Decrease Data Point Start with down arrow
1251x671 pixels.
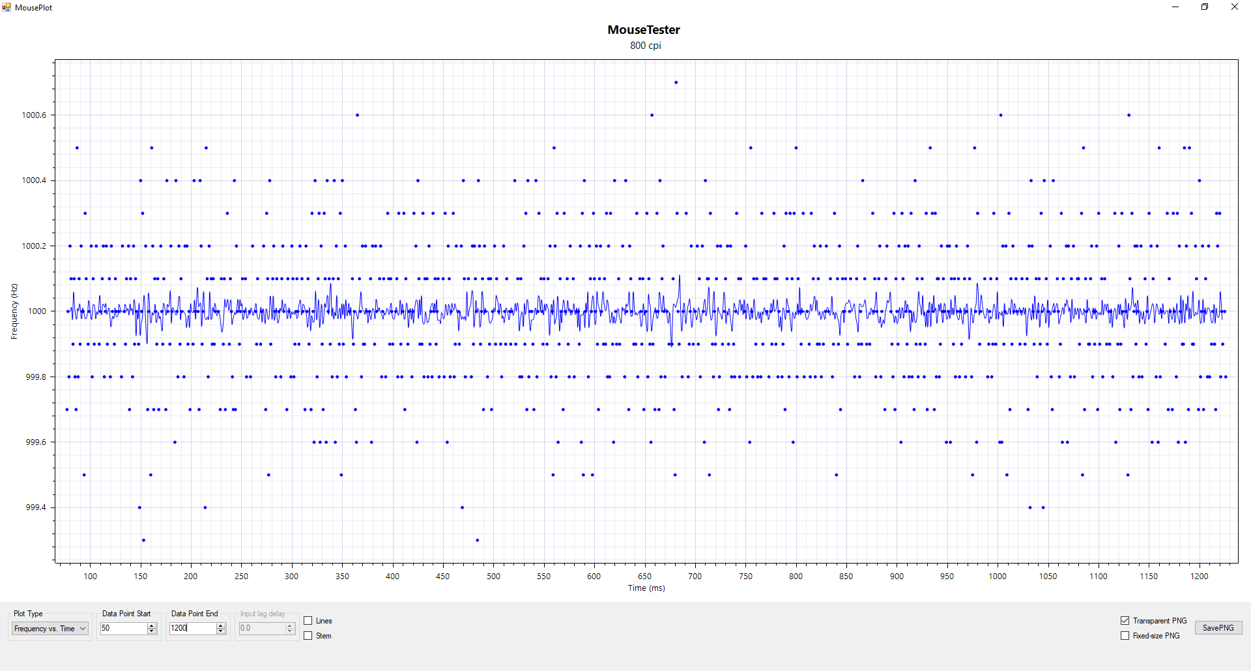click(152, 631)
